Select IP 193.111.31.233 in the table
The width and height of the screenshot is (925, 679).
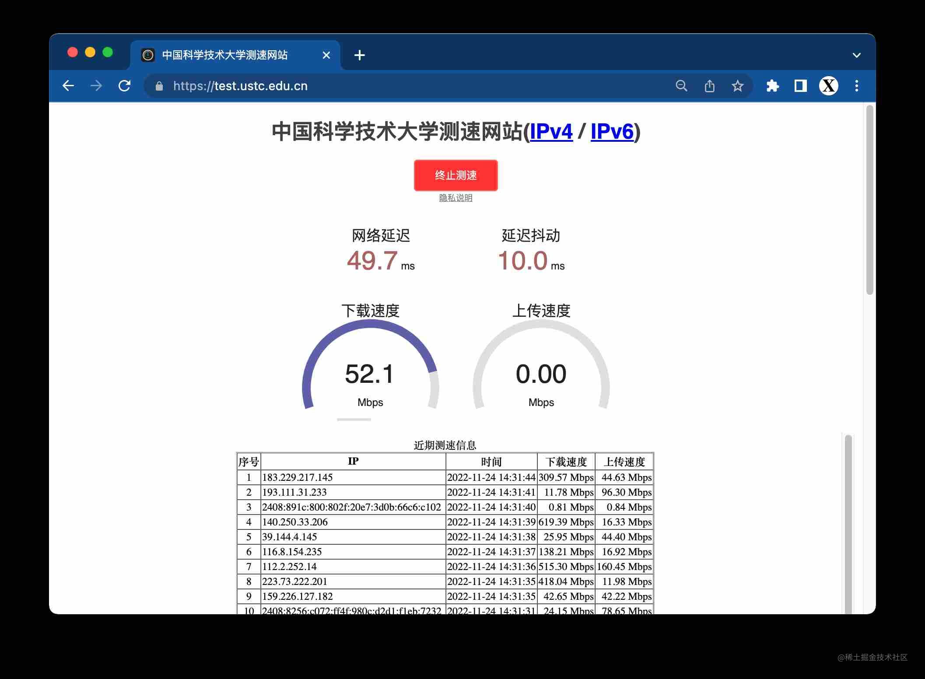click(294, 492)
